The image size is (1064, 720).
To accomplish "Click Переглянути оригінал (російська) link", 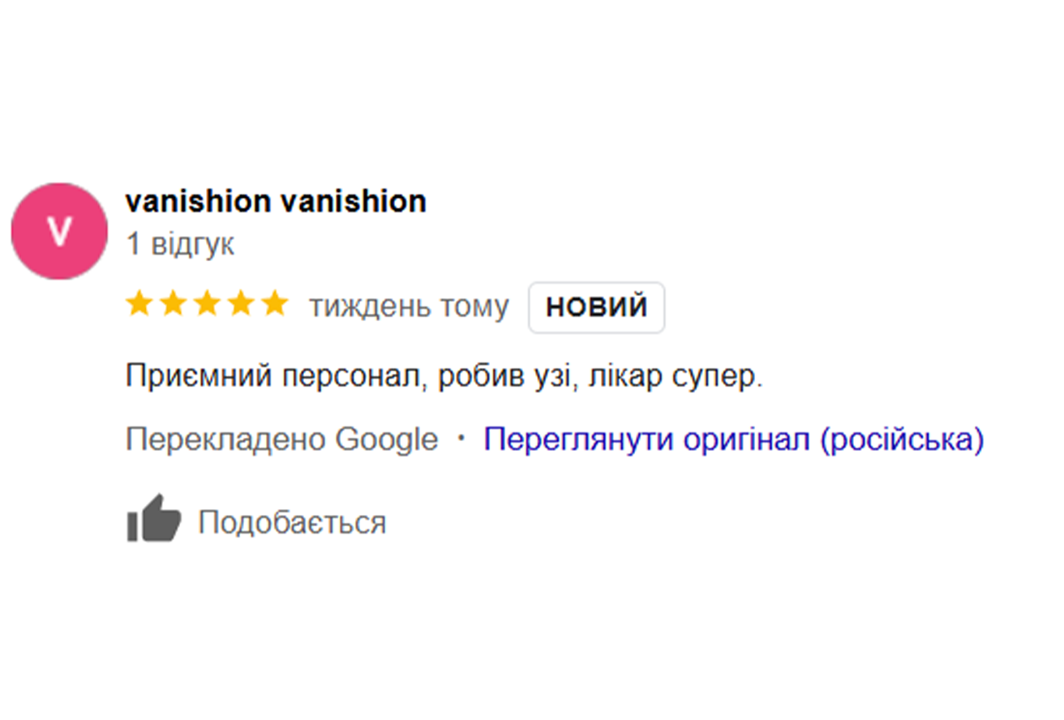I will (733, 439).
